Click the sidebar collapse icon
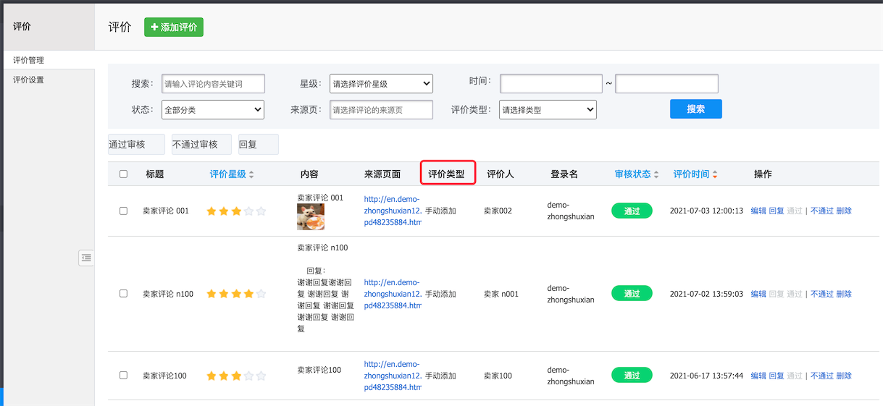 (x=86, y=257)
